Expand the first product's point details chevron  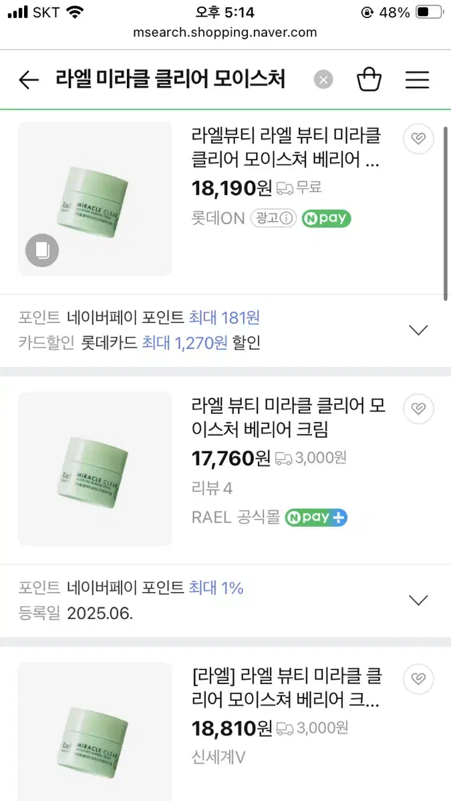point(419,330)
